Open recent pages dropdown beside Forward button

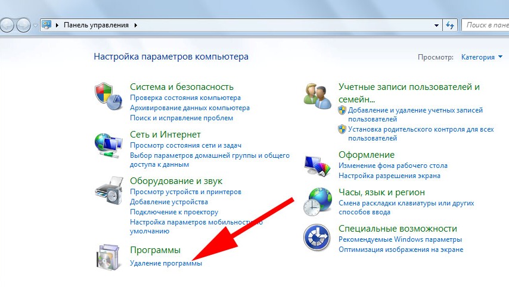tap(35, 25)
